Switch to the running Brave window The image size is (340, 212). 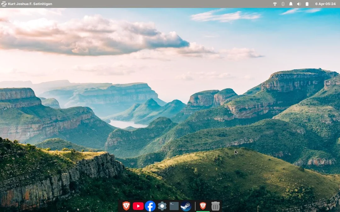[x=203, y=206]
